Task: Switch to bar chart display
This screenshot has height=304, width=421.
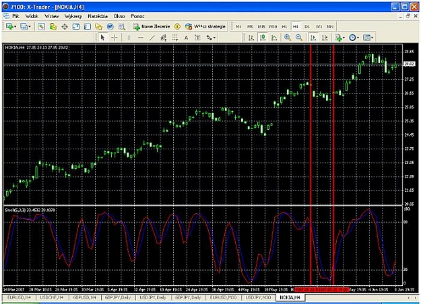Action: tap(251, 38)
